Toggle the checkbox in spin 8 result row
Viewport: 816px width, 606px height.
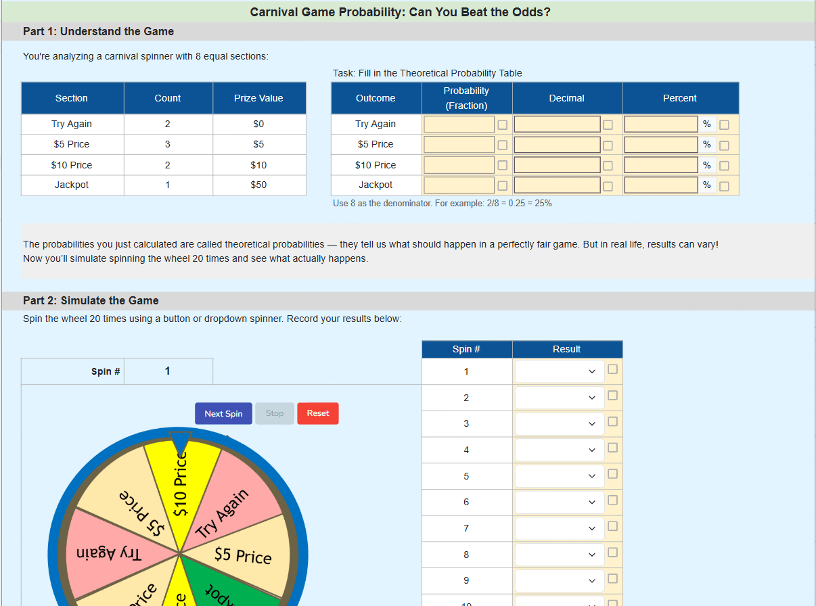click(x=612, y=552)
